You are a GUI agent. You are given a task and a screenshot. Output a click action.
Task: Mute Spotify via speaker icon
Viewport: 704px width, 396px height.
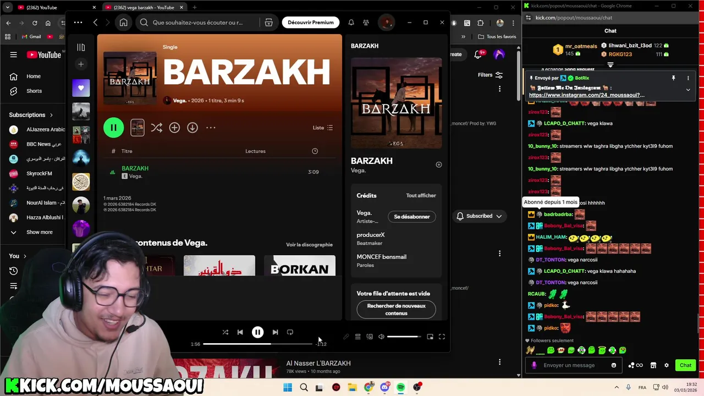(381, 337)
